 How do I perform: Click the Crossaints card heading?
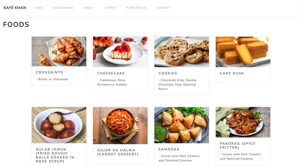coord(50,72)
